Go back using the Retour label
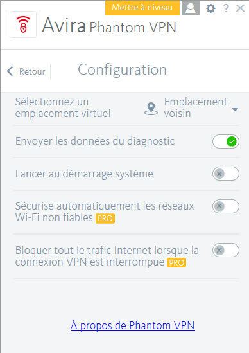This screenshot has width=249, height=353. (x=32, y=71)
